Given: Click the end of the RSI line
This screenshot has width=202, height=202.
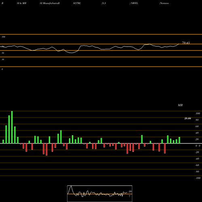Looking at the screenshot, I should coord(179,44).
